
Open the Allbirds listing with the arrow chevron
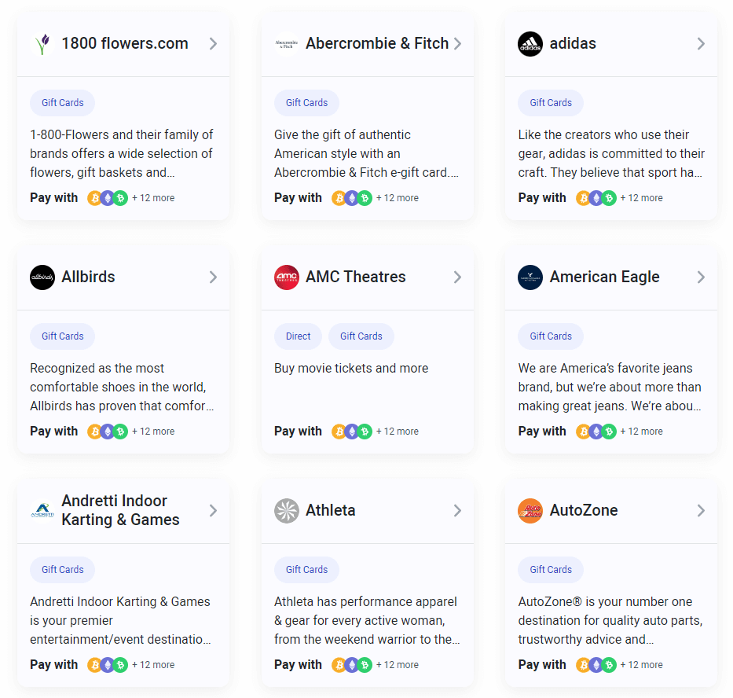tap(213, 277)
